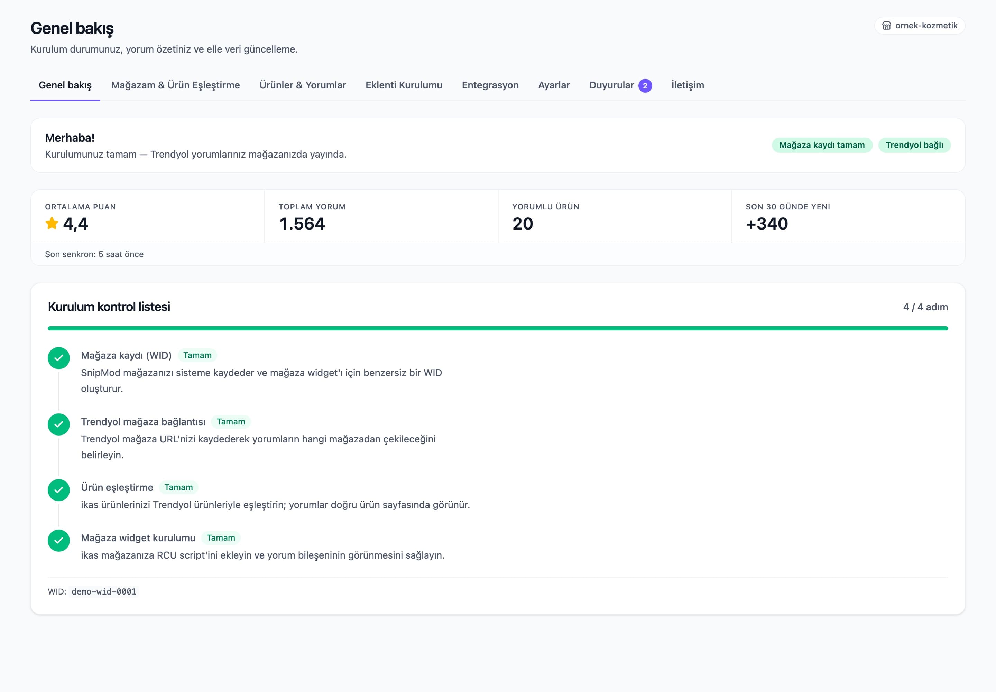This screenshot has width=996, height=692.
Task: Click the Mağaza kaydı tamam badge
Action: (822, 145)
